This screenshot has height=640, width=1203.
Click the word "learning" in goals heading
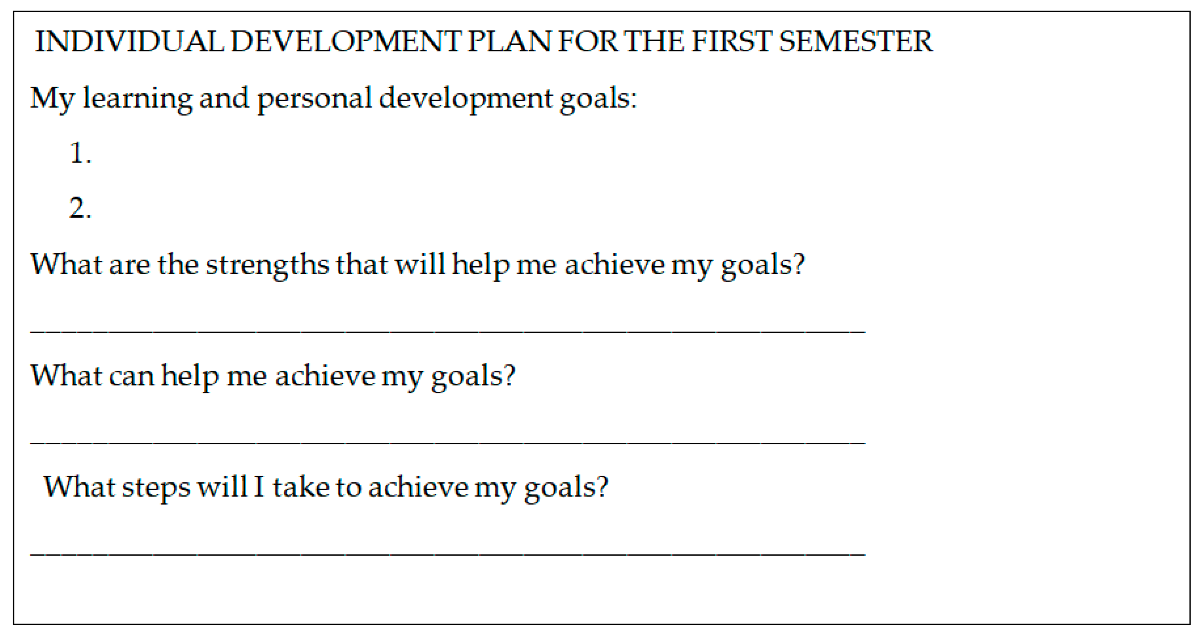(x=137, y=98)
